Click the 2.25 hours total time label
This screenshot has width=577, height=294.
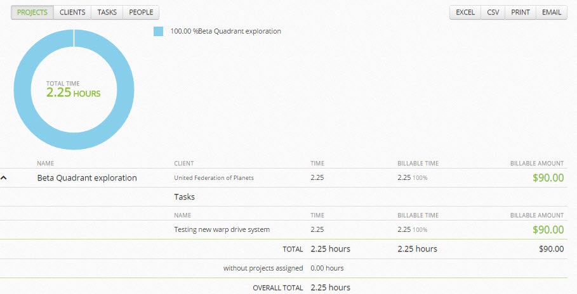[73, 93]
